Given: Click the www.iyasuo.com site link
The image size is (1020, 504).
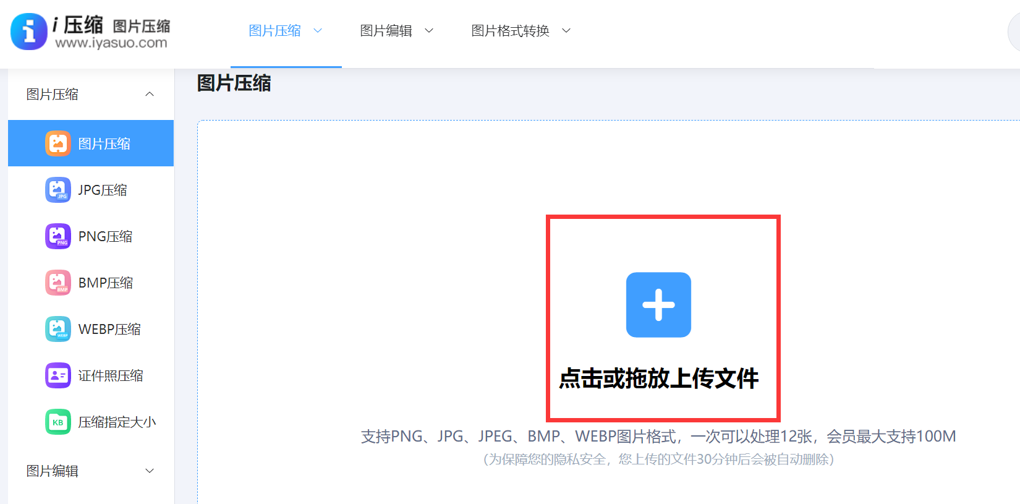Looking at the screenshot, I should pos(111,43).
